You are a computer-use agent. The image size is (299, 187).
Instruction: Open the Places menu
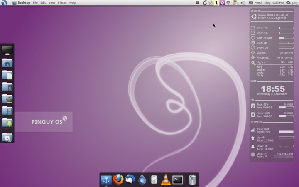pos(62,2)
